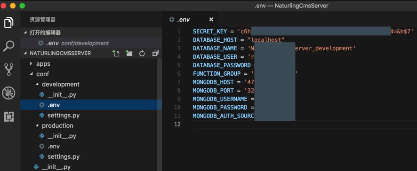The image size is (417, 171).
Task: Open the Search view in activity bar
Action: point(9,46)
